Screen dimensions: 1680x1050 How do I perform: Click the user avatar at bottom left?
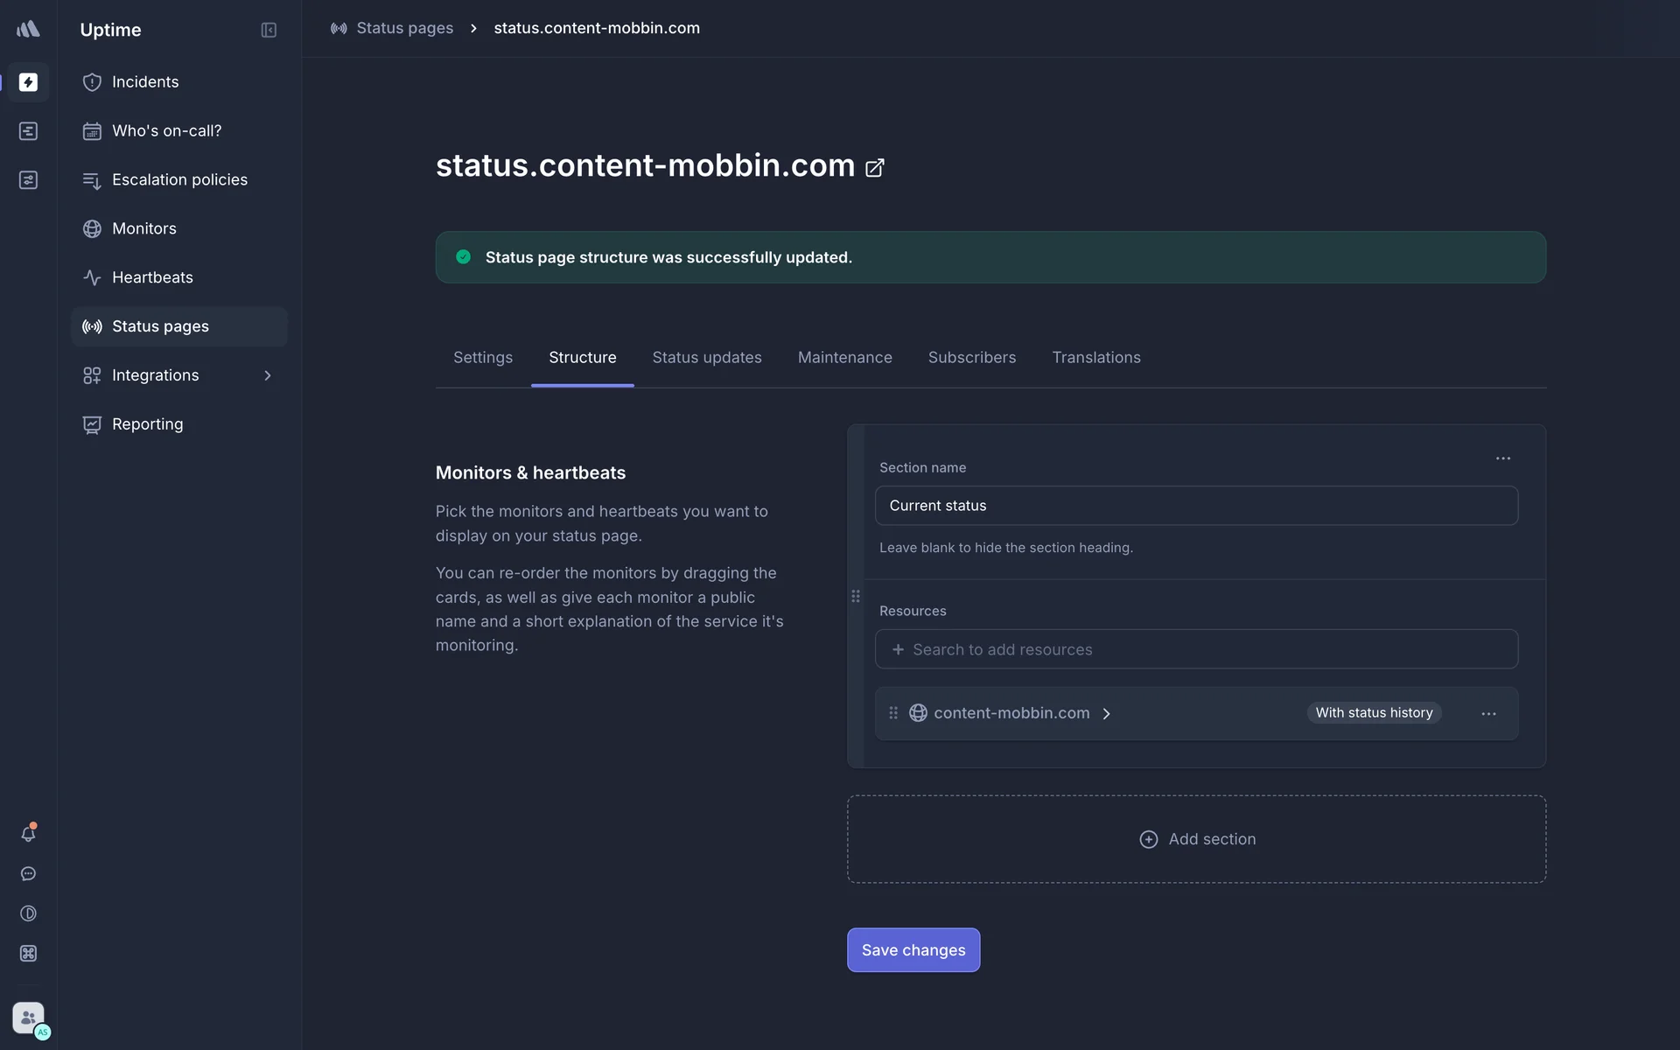point(28,1018)
